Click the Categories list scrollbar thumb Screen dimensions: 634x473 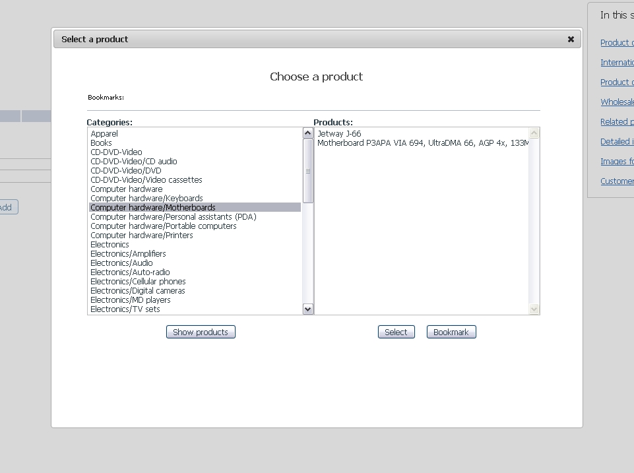pyautogui.click(x=307, y=170)
